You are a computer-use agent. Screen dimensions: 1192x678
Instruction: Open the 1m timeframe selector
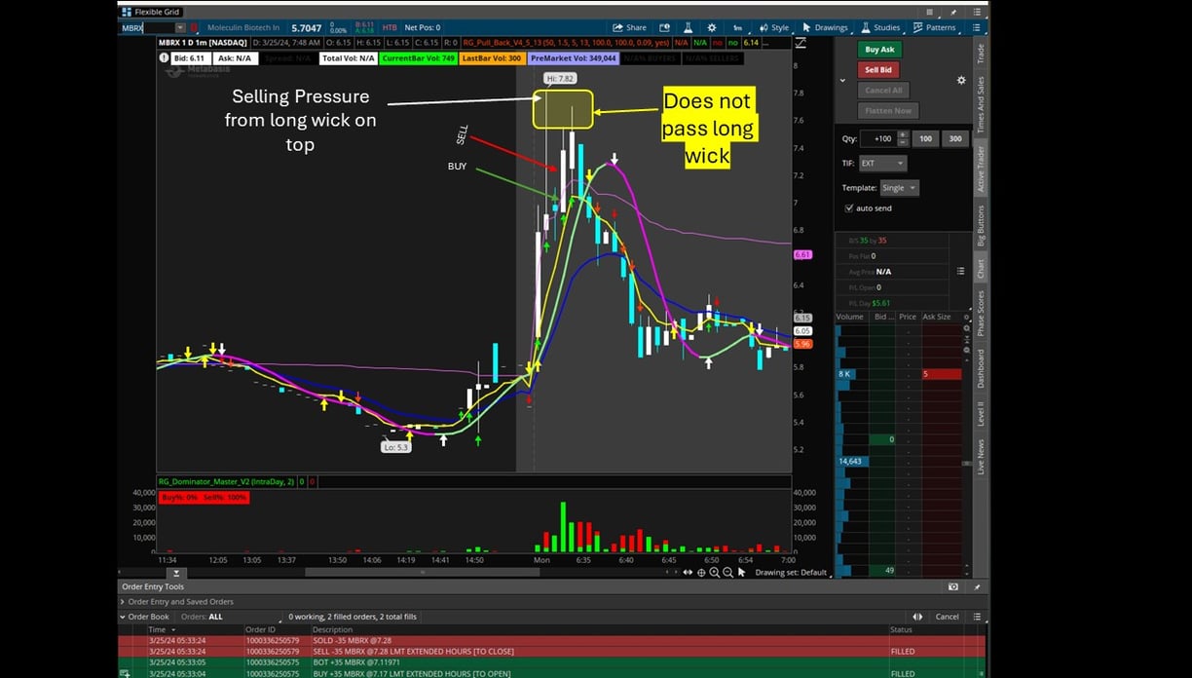pos(738,27)
